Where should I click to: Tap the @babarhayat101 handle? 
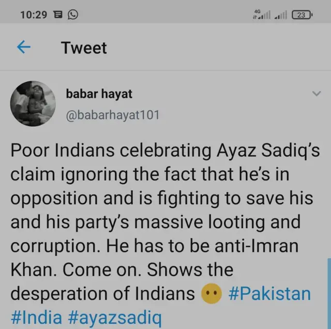112,115
